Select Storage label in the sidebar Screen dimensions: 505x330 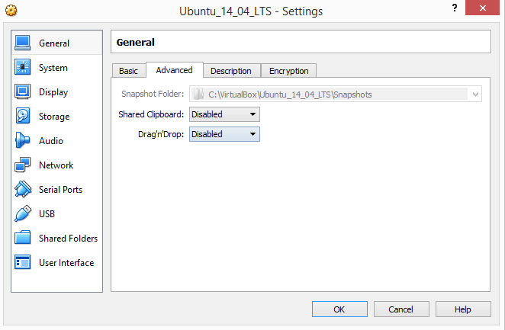54,117
